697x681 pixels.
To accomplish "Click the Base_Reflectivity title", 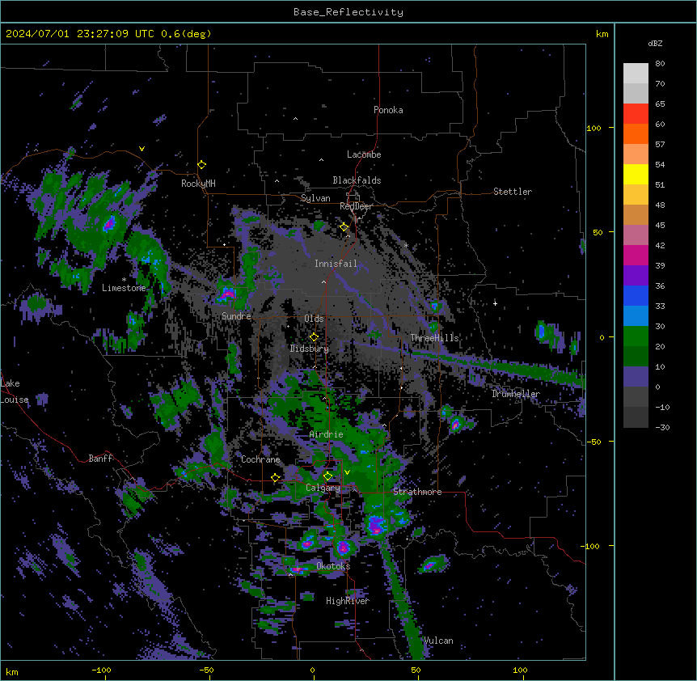I will [x=348, y=12].
